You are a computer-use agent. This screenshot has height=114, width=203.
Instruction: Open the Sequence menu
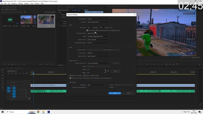point(14,3)
